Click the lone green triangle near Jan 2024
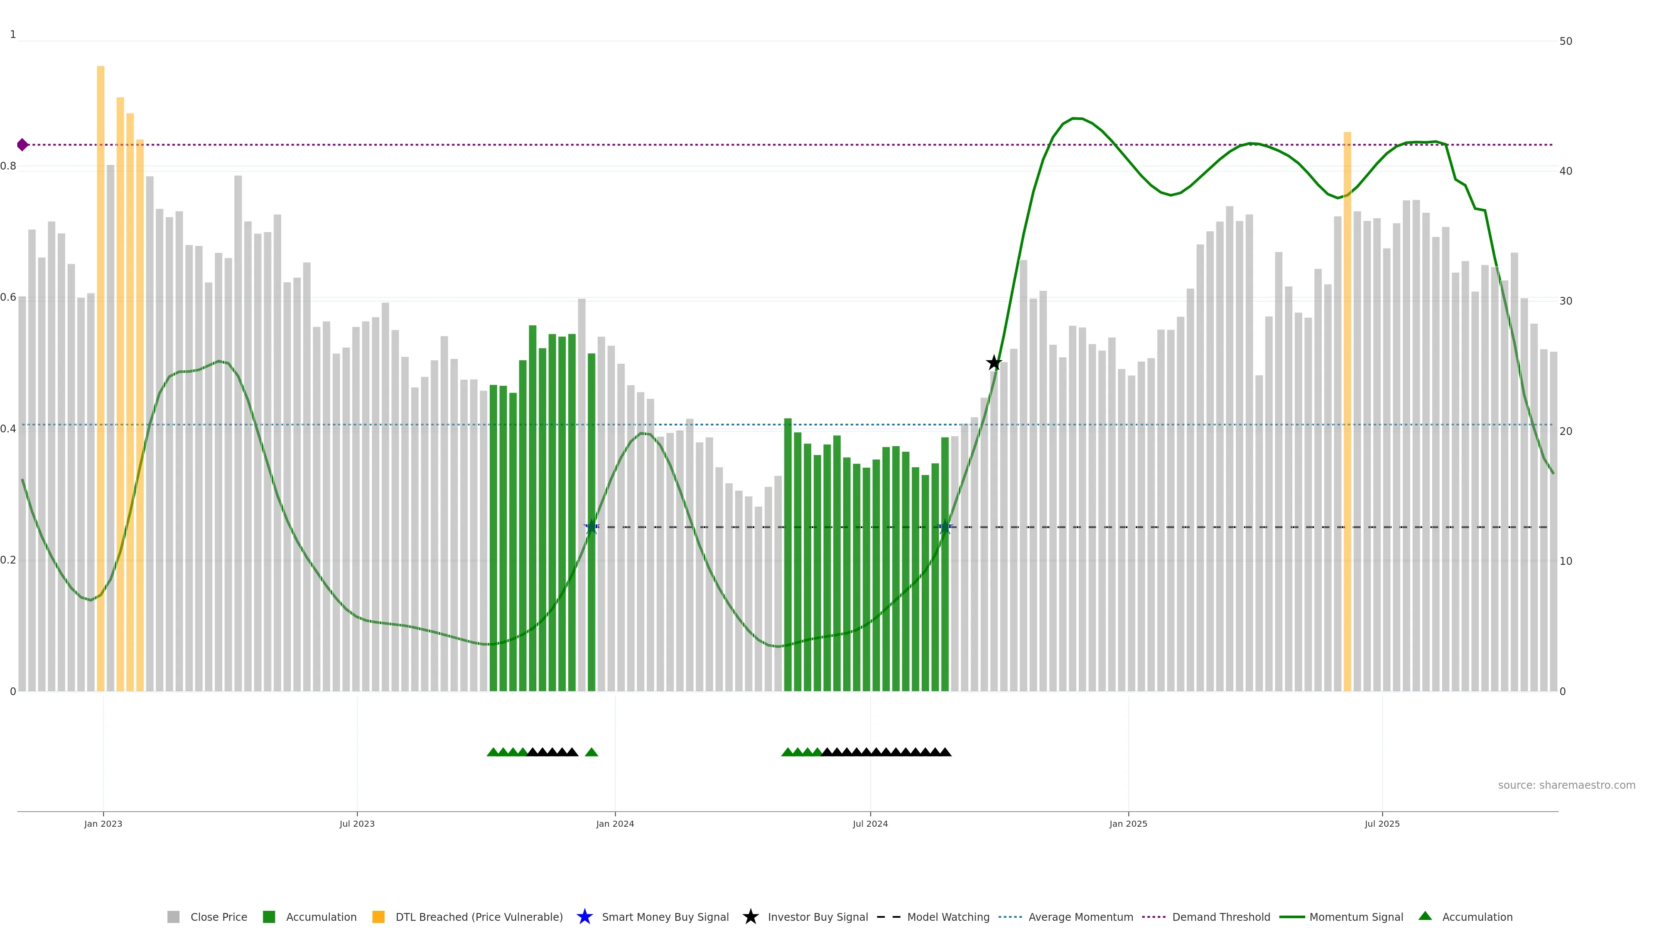This screenshot has height=932, width=1657. (591, 752)
